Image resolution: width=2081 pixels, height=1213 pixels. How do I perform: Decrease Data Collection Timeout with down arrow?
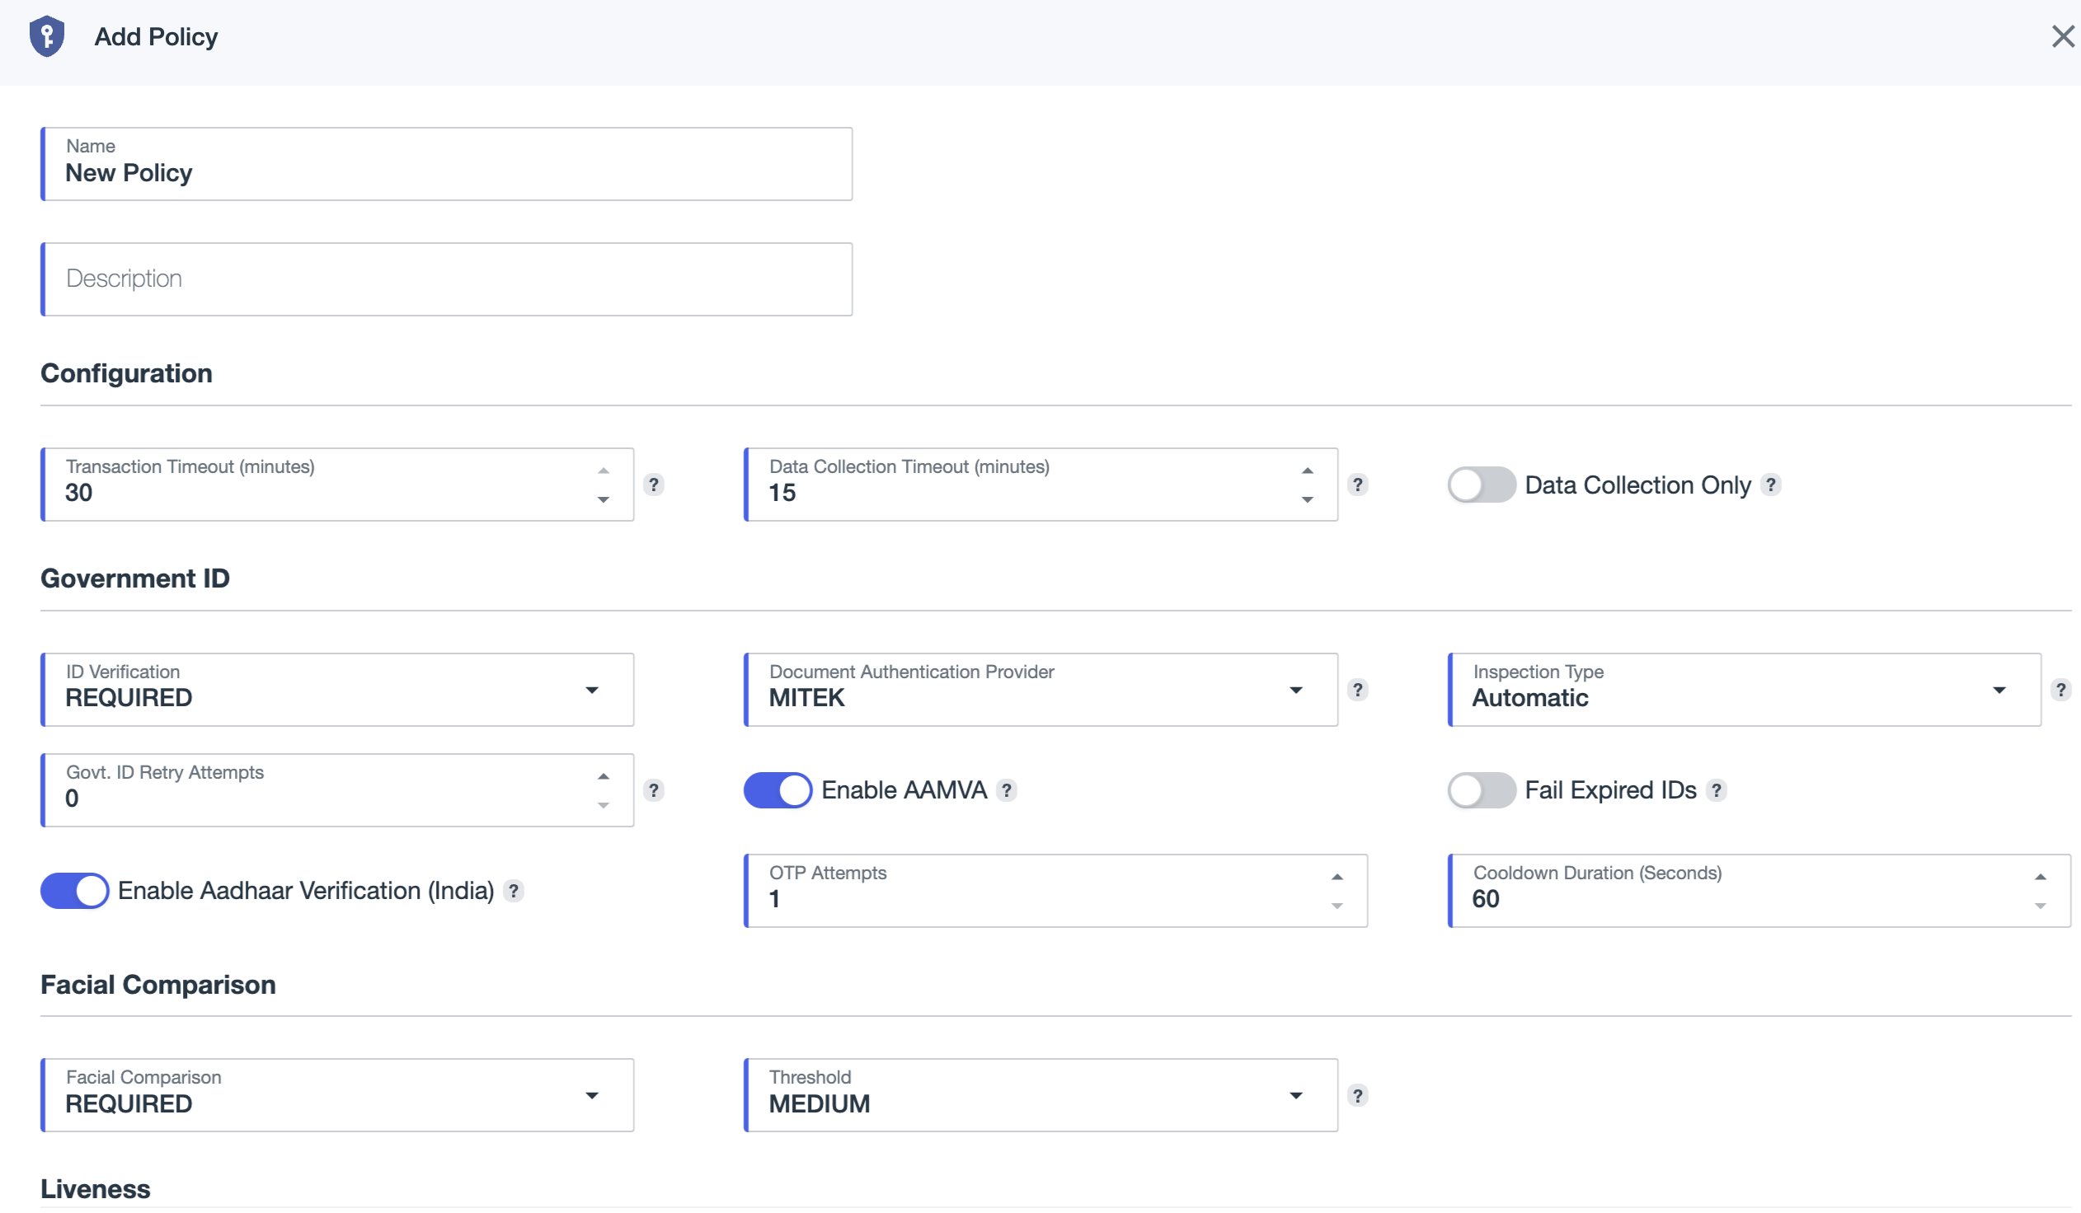[x=1308, y=500]
